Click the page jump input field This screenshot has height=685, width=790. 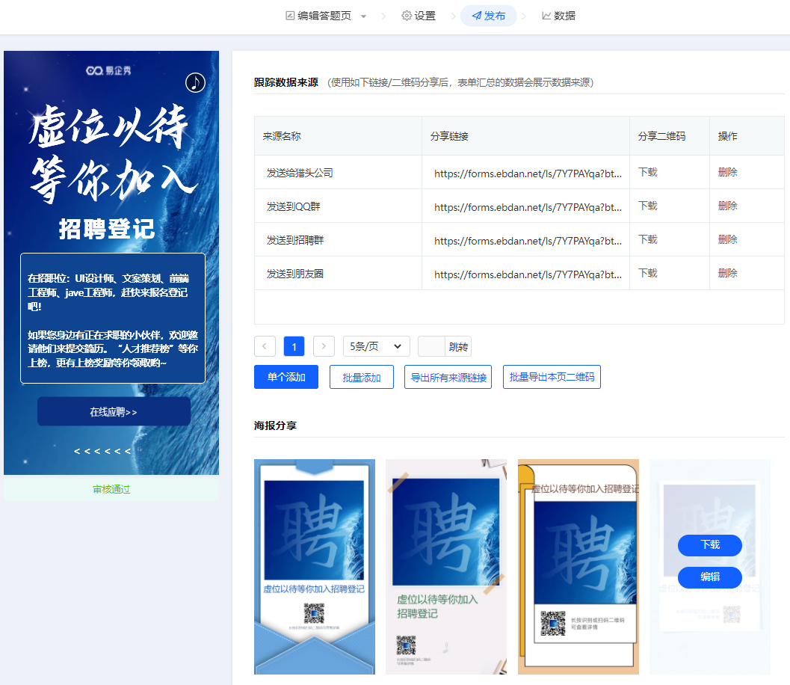pos(431,346)
